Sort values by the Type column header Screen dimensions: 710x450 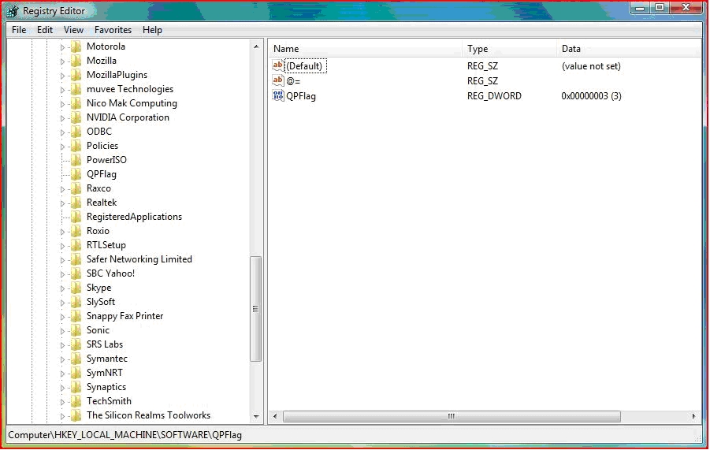[509, 48]
